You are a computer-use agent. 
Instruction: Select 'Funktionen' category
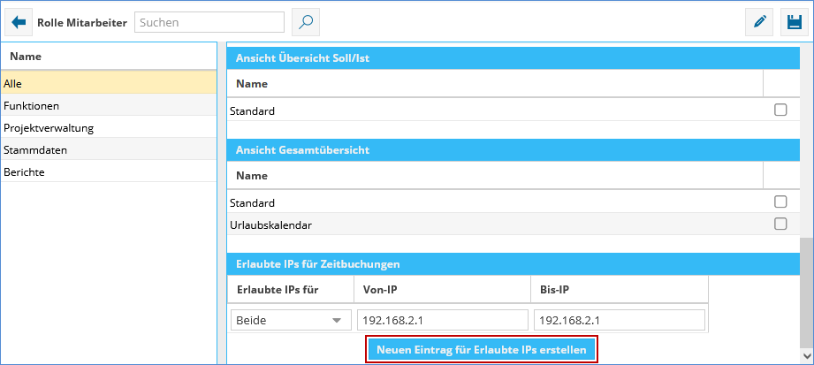click(x=108, y=105)
